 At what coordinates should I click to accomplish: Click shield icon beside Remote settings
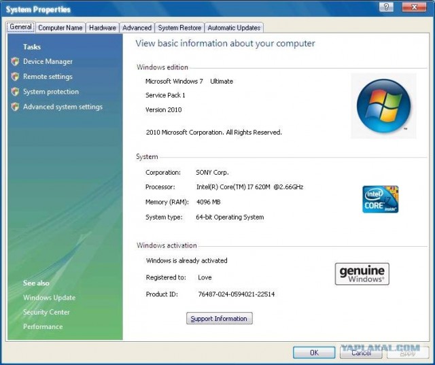click(15, 77)
